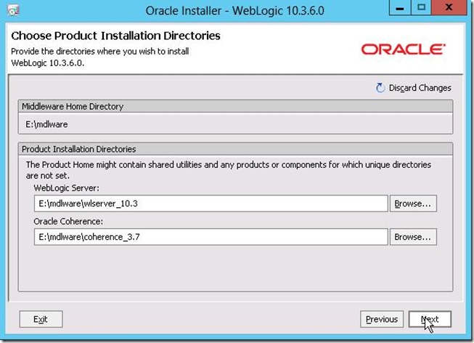Click the Discard Changes refresh icon

click(380, 88)
